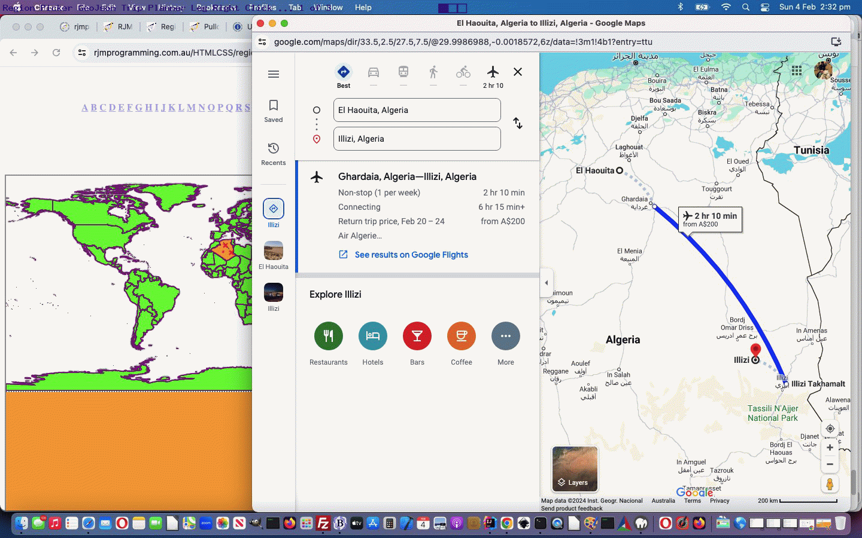862x538 pixels.
Task: Open See results on Google Flights
Action: pos(411,255)
